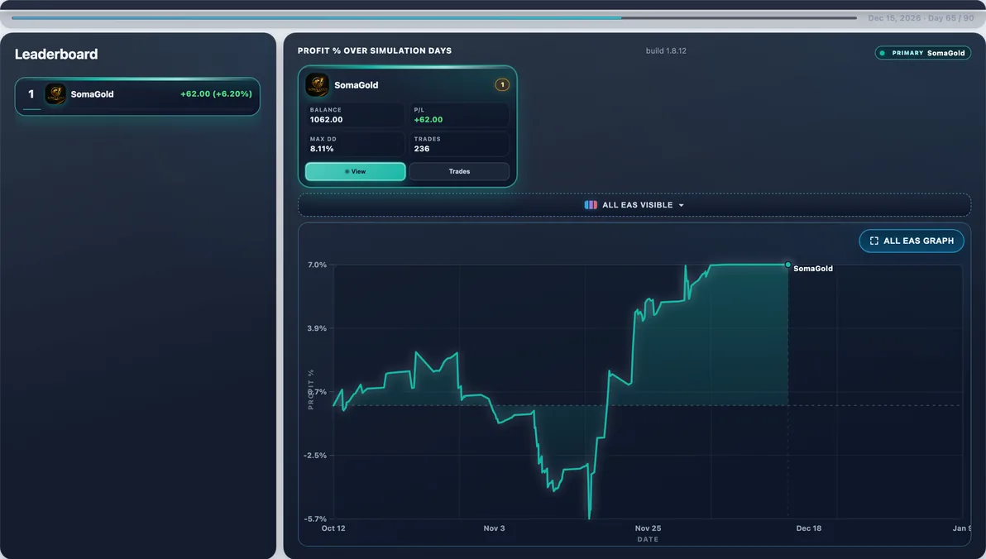Image resolution: width=986 pixels, height=559 pixels.
Task: Click the Leaderboard heading
Action: click(x=56, y=54)
